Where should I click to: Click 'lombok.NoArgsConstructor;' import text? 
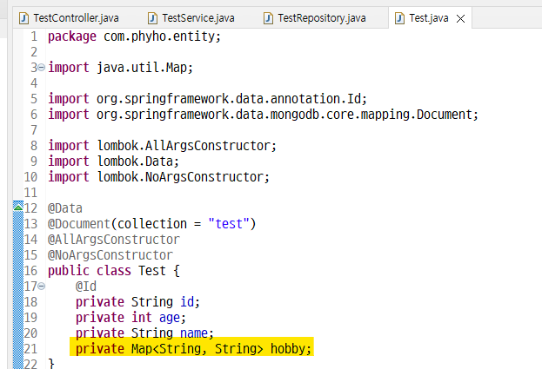(184, 177)
